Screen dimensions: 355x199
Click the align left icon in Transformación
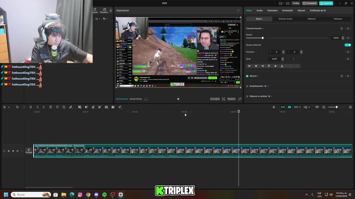[x=249, y=66]
